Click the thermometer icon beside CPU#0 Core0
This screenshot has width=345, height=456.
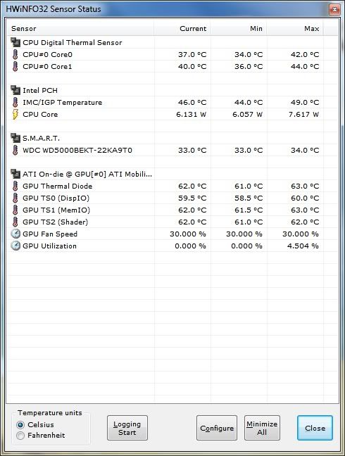(x=15, y=54)
